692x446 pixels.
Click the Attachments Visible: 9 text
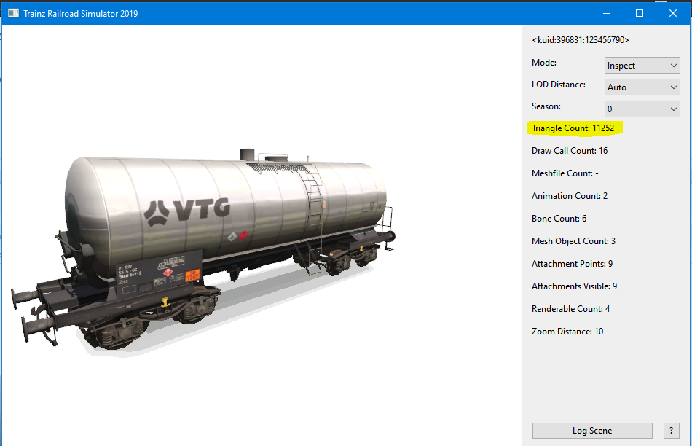pyautogui.click(x=575, y=286)
